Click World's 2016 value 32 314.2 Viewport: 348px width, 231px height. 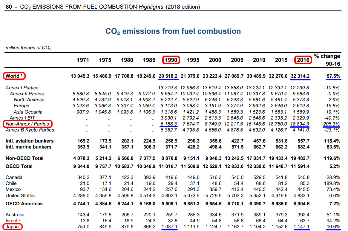pyautogui.click(x=300, y=76)
